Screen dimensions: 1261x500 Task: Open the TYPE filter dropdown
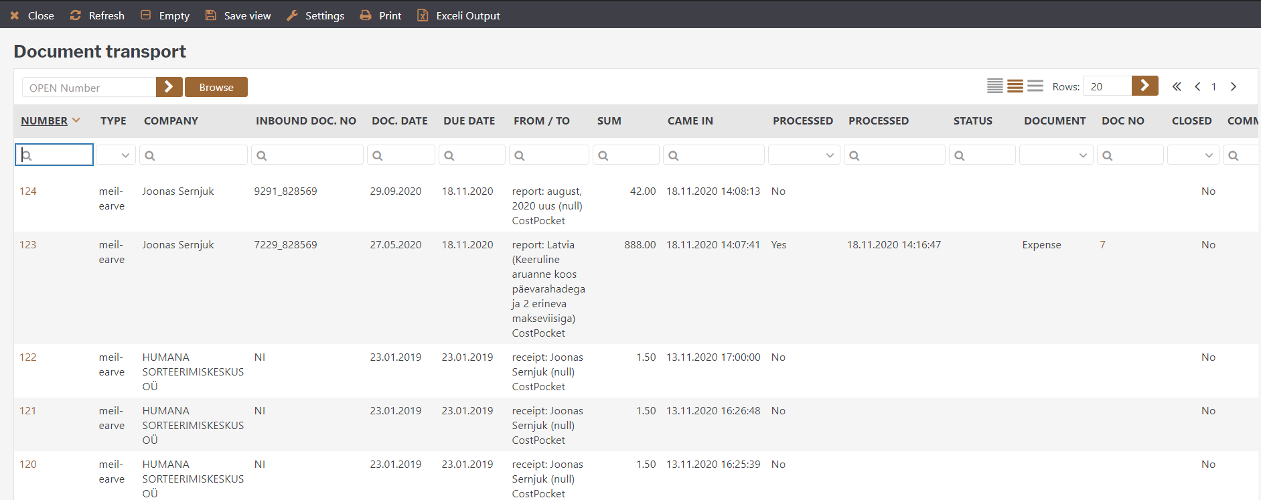pos(116,155)
